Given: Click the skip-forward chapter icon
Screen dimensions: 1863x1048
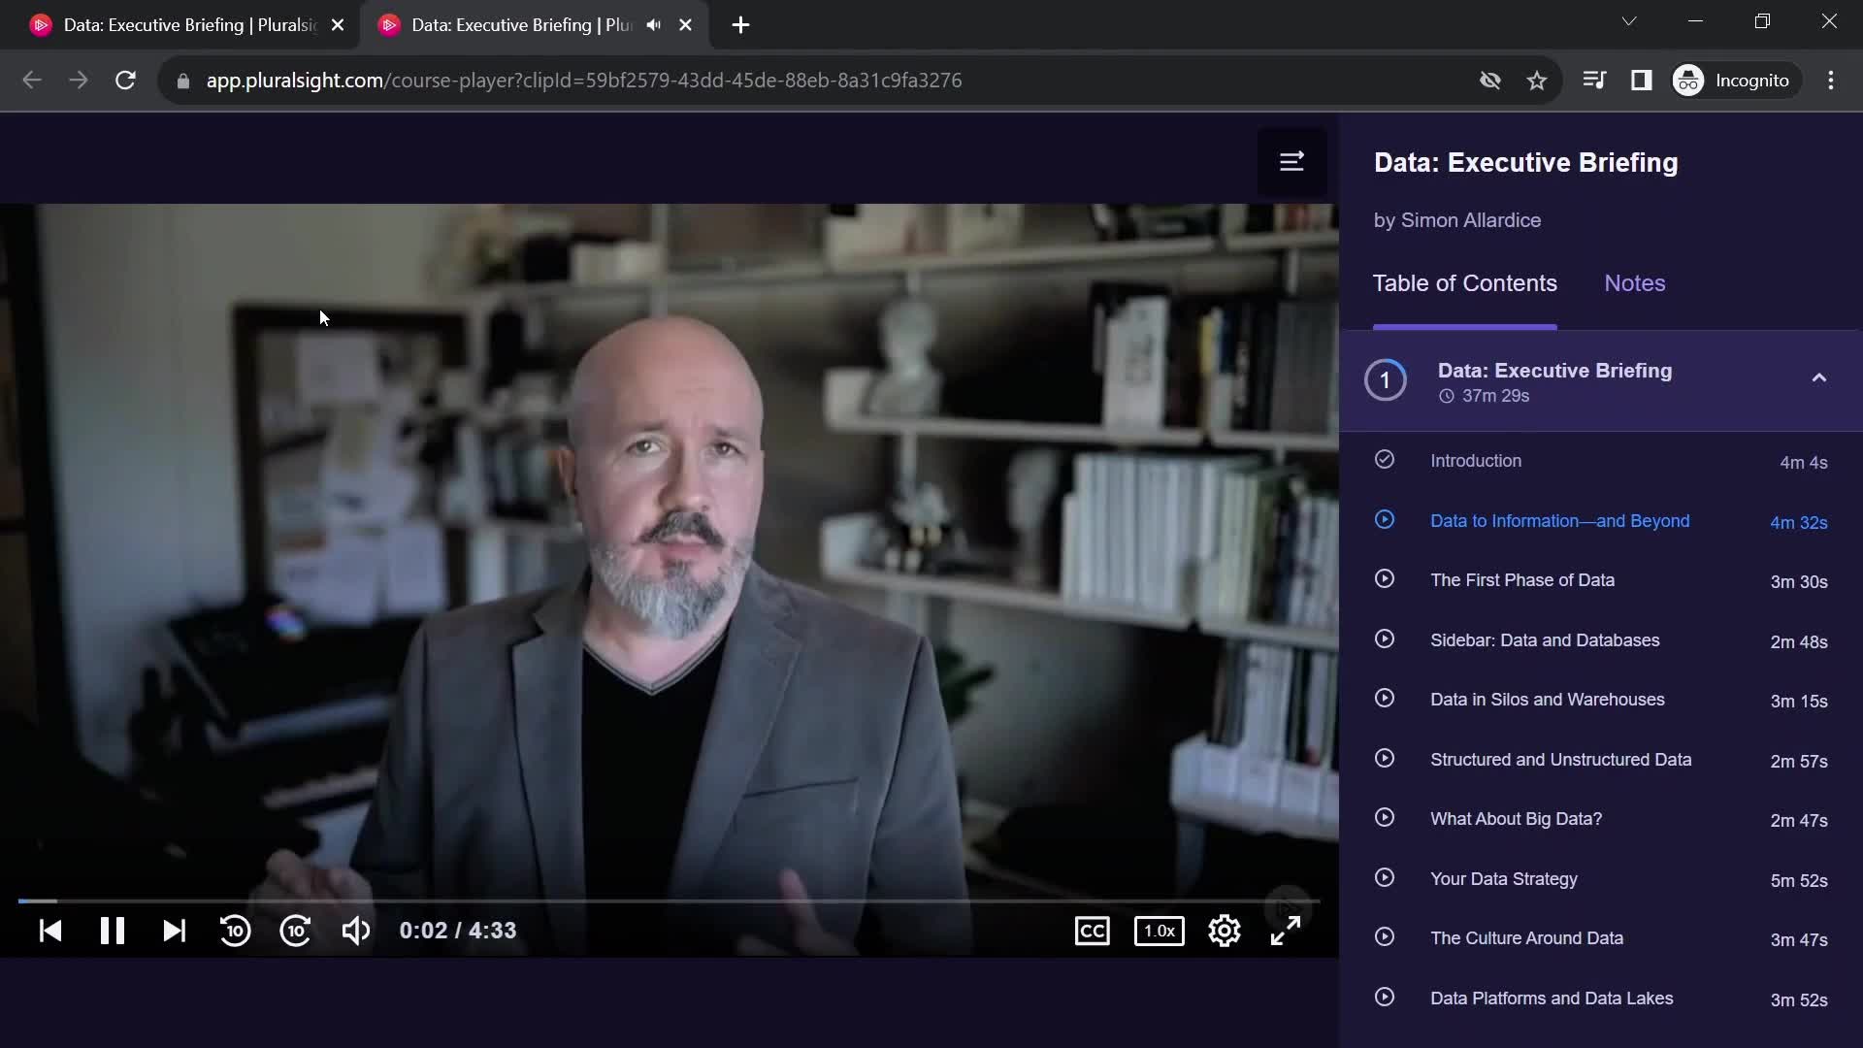Looking at the screenshot, I should 173,931.
